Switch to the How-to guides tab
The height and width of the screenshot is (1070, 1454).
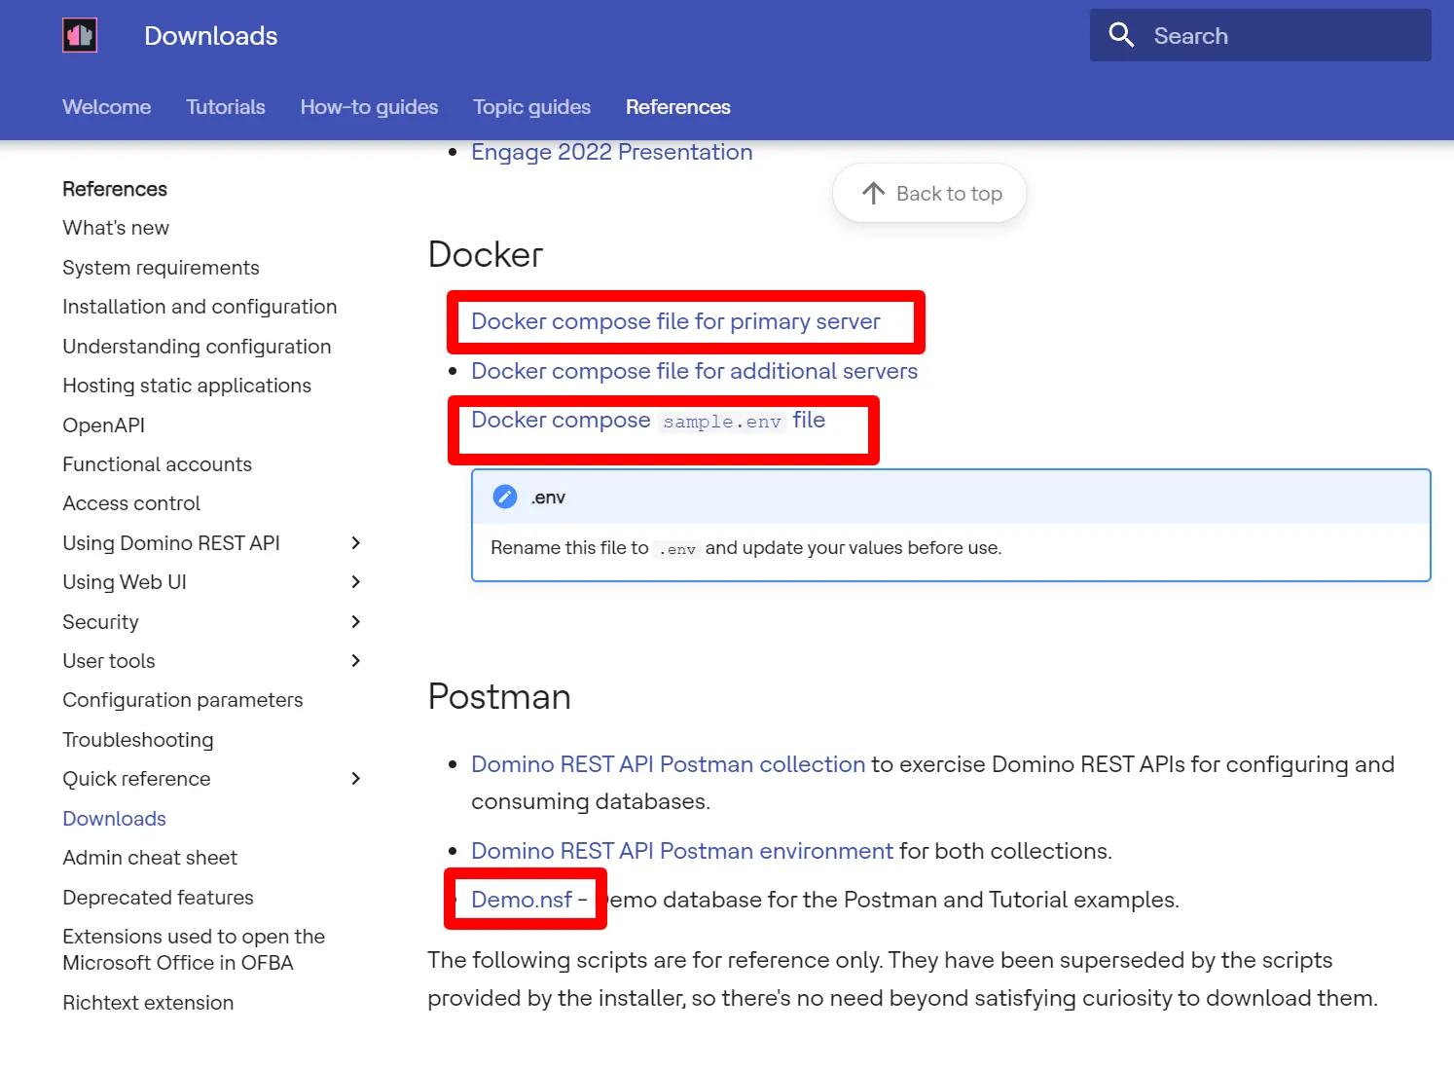[x=369, y=107]
